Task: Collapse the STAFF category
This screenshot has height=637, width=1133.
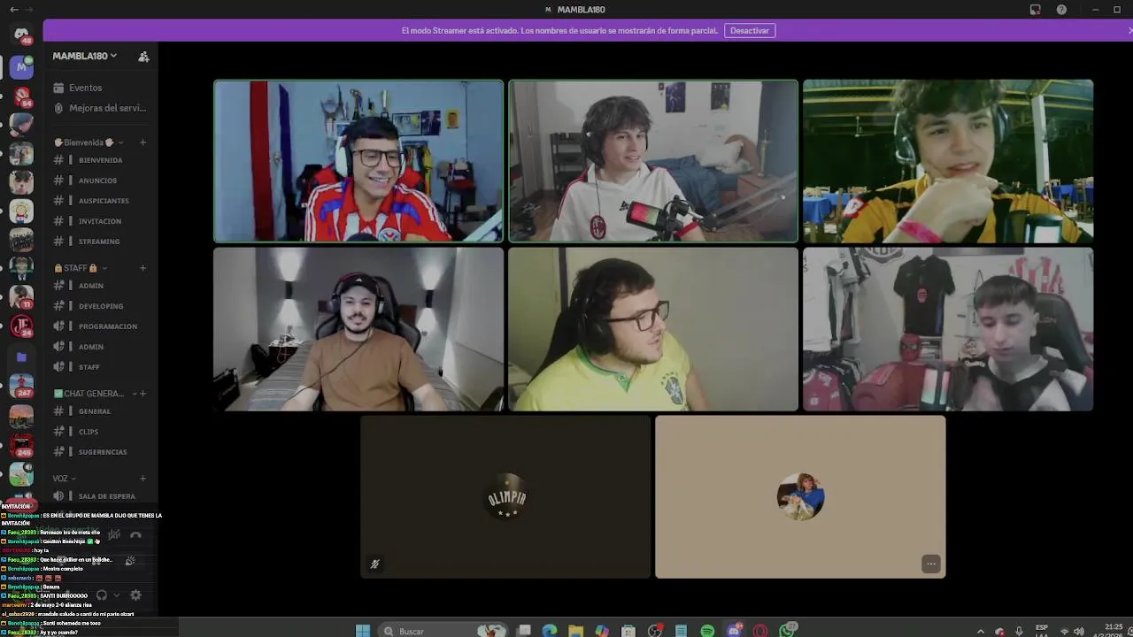Action: [x=80, y=268]
